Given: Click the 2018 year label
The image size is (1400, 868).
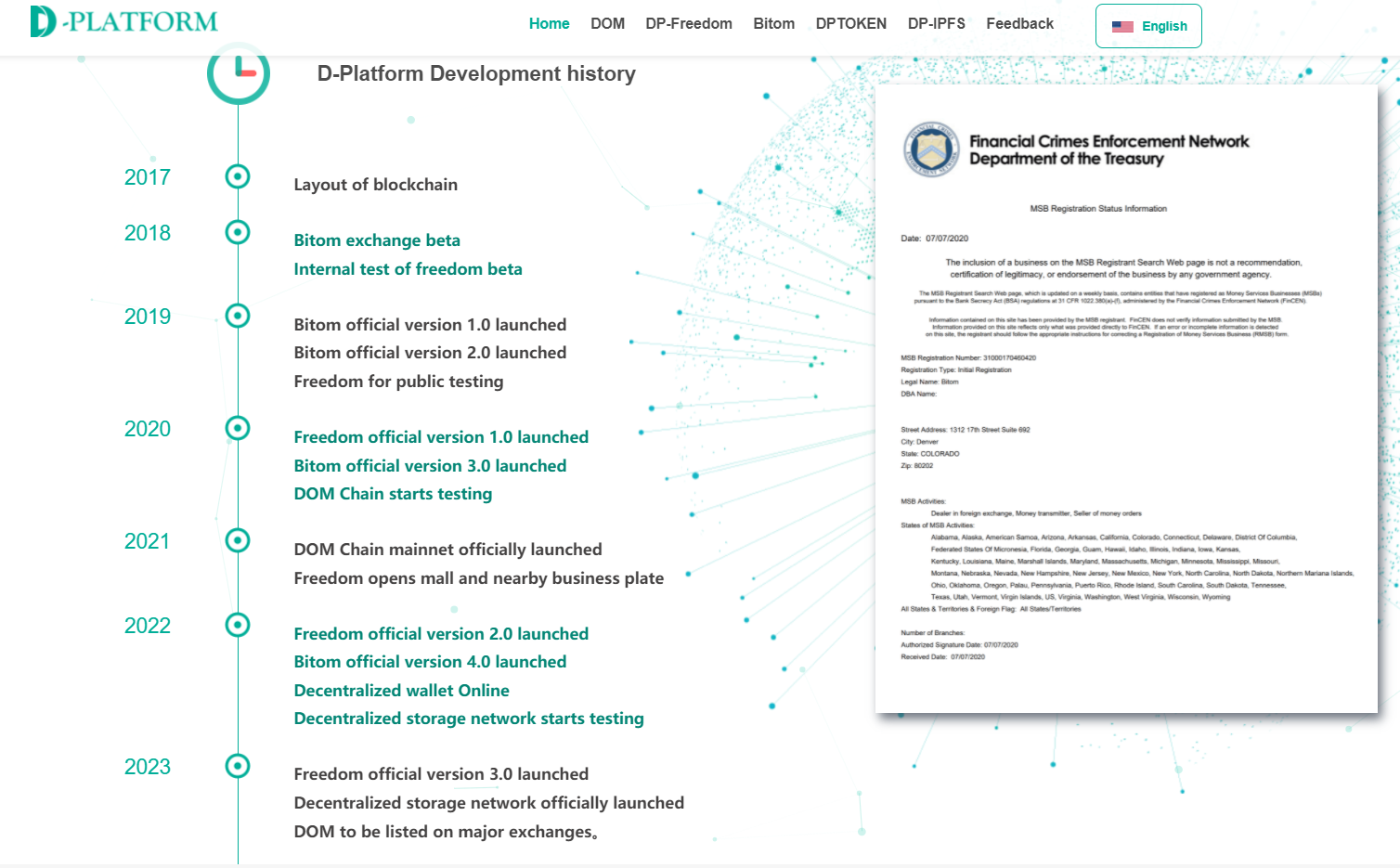Looking at the screenshot, I should (x=148, y=233).
